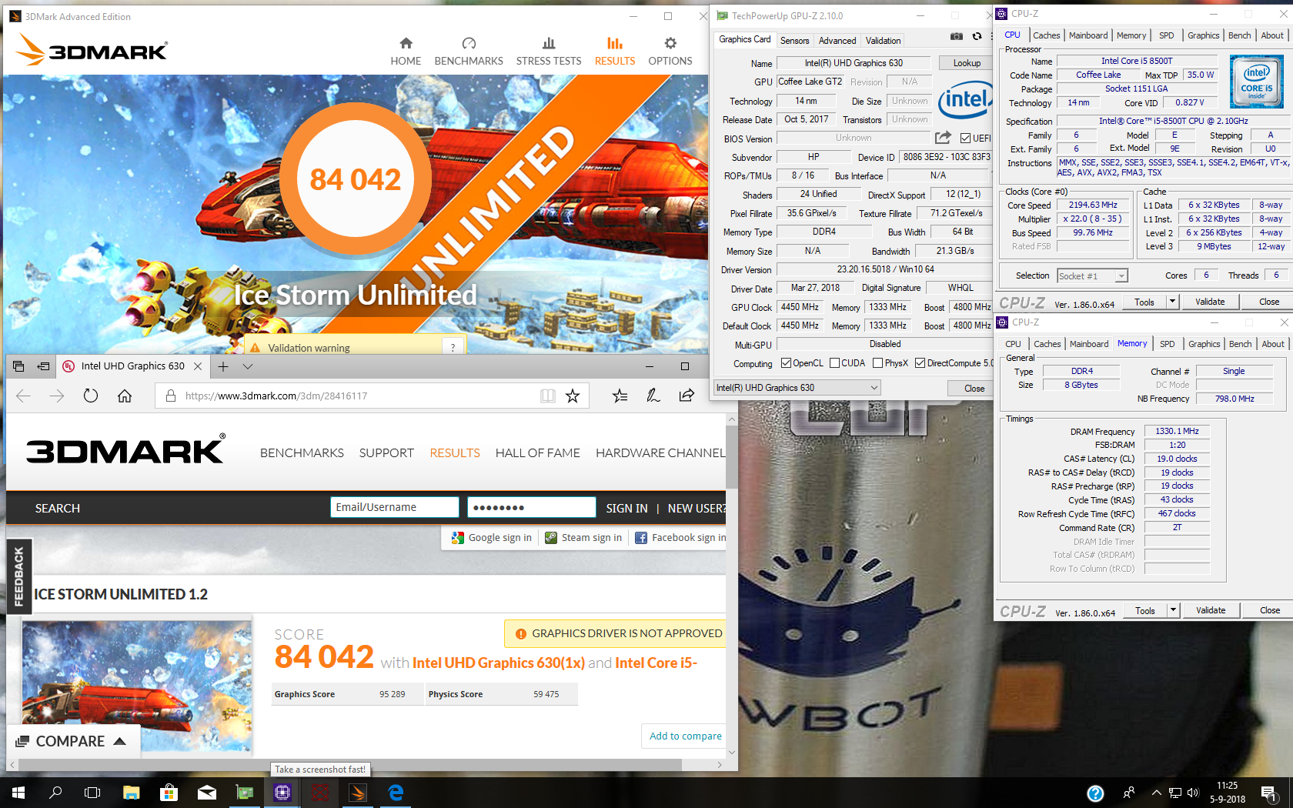Click the Ice Storm result thumbnail image
The height and width of the screenshot is (808, 1293).
pos(137,686)
